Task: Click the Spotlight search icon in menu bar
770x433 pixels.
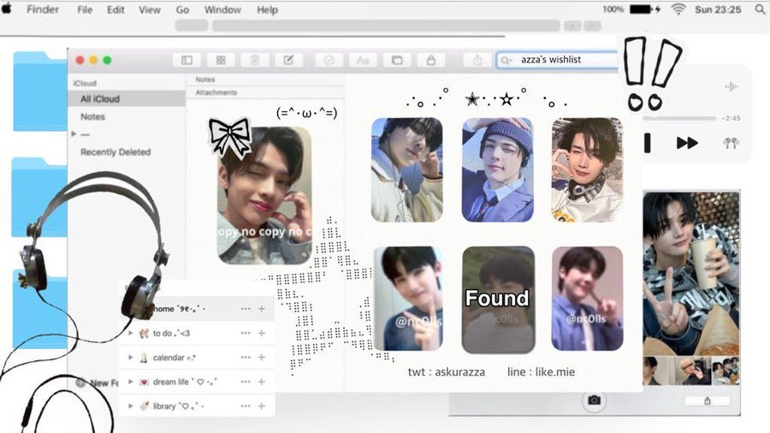Action: click(761, 9)
